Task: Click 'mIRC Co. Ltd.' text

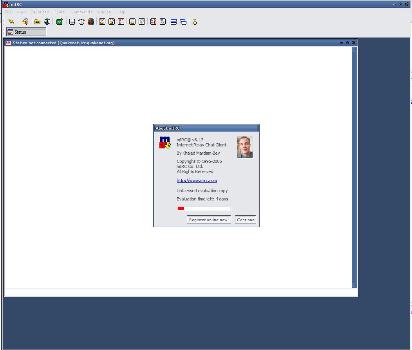Action: pos(190,166)
